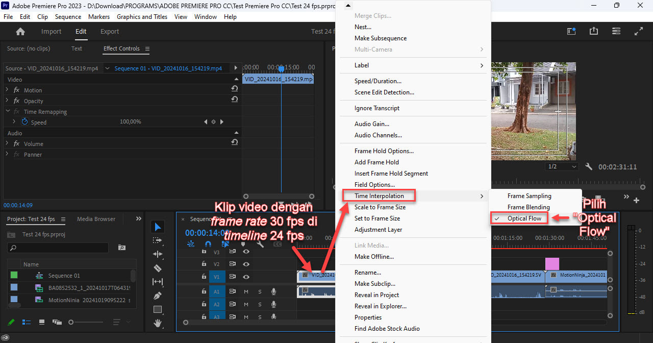Reset the Opacity effect parameters
The height and width of the screenshot is (343, 653).
(235, 100)
